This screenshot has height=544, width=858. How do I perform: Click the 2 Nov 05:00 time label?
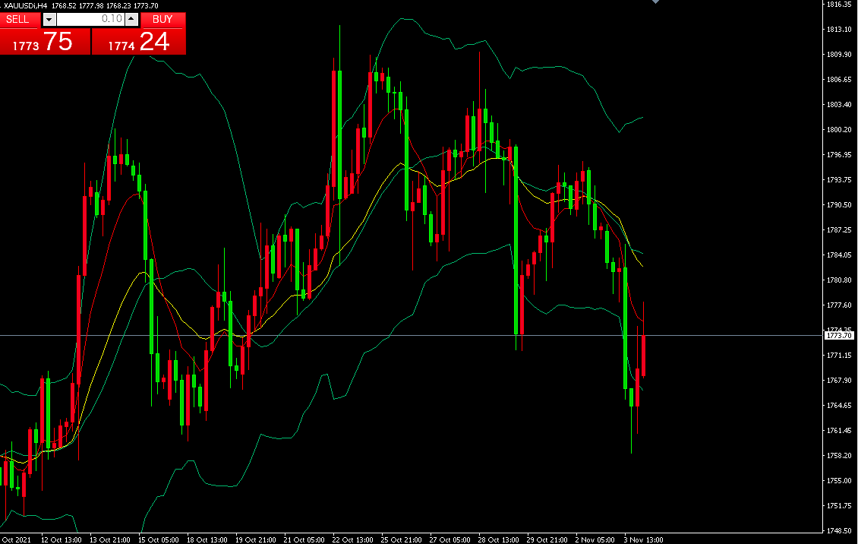point(595,539)
